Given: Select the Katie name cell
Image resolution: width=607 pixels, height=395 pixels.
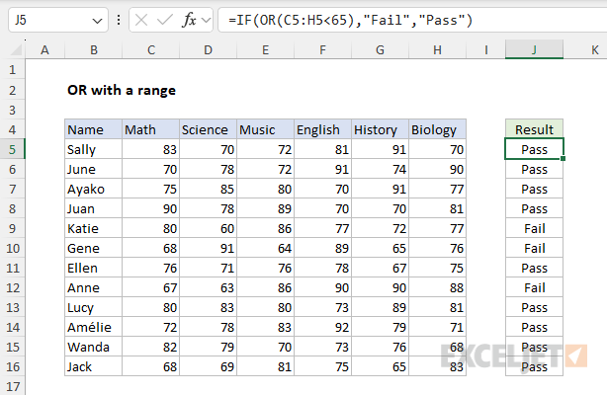Looking at the screenshot, I should 93,228.
